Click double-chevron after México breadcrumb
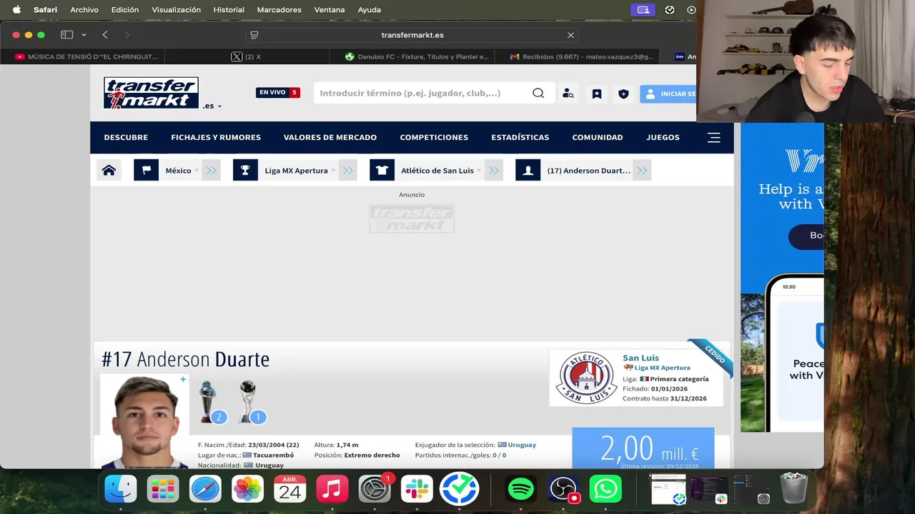 click(211, 171)
